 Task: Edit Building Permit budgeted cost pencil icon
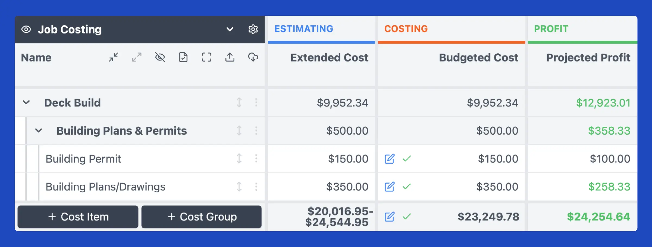tap(389, 159)
